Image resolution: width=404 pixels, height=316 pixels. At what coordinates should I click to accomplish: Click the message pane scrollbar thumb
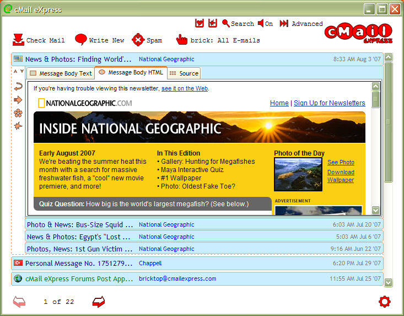(x=376, y=99)
